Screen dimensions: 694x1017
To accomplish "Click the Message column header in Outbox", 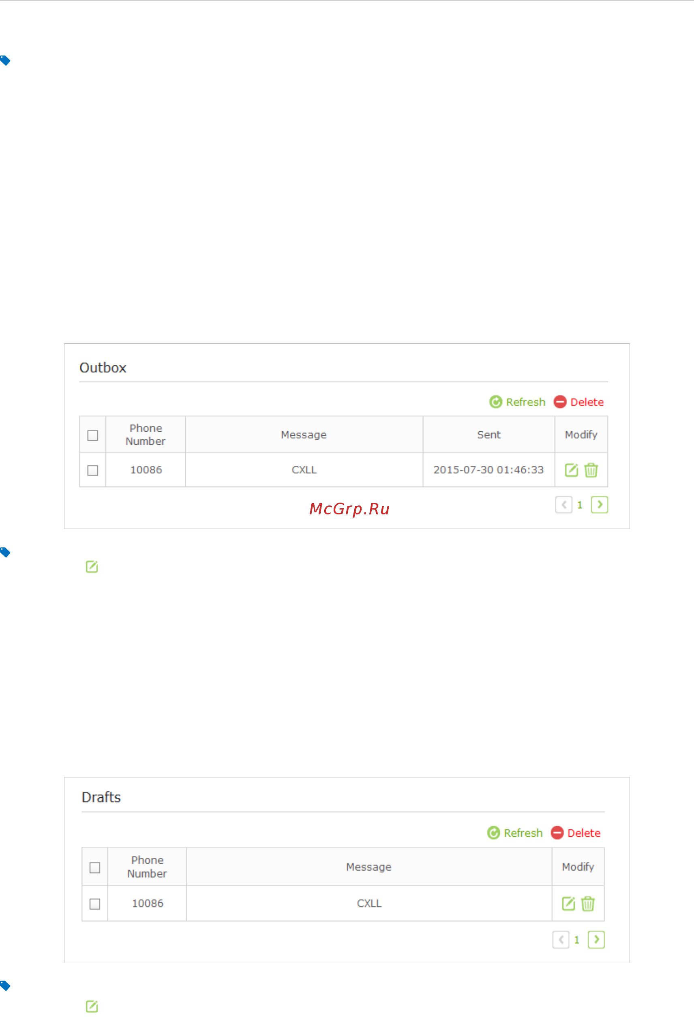I will (304, 435).
